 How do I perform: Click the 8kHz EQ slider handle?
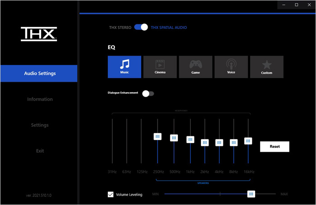tap(234, 143)
